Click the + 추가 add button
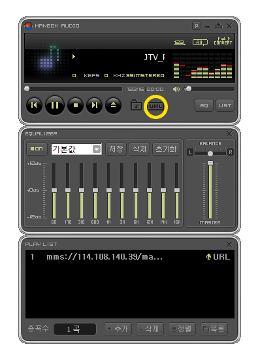The image size is (258, 357). coord(118,329)
